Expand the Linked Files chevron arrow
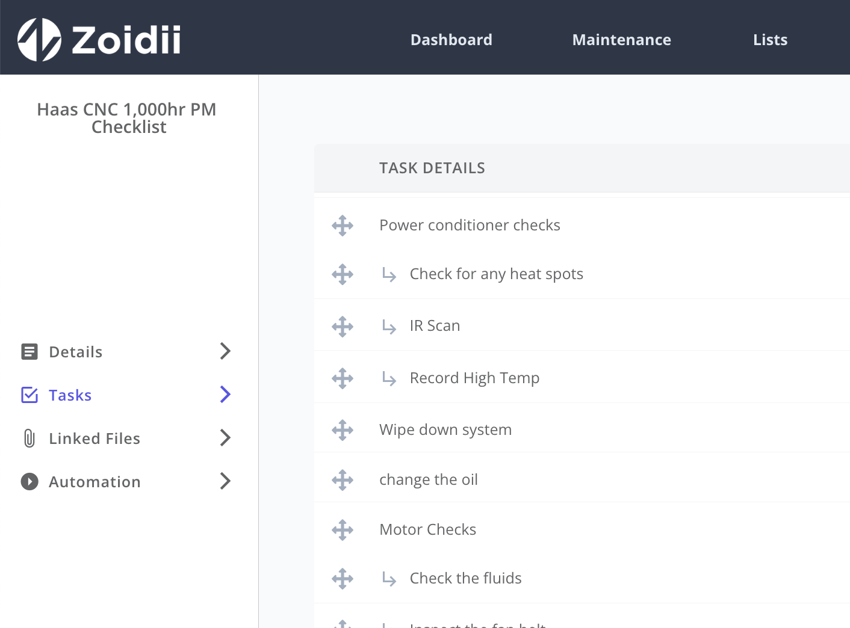Screen dimensions: 850x628 tap(225, 437)
